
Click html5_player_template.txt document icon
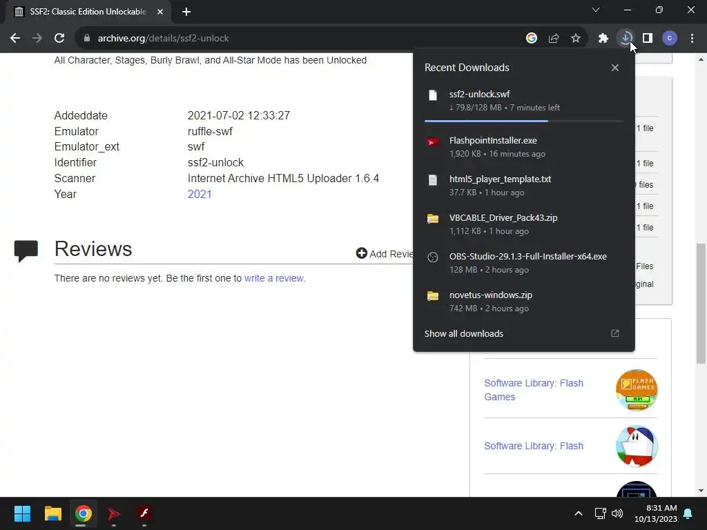(x=433, y=180)
